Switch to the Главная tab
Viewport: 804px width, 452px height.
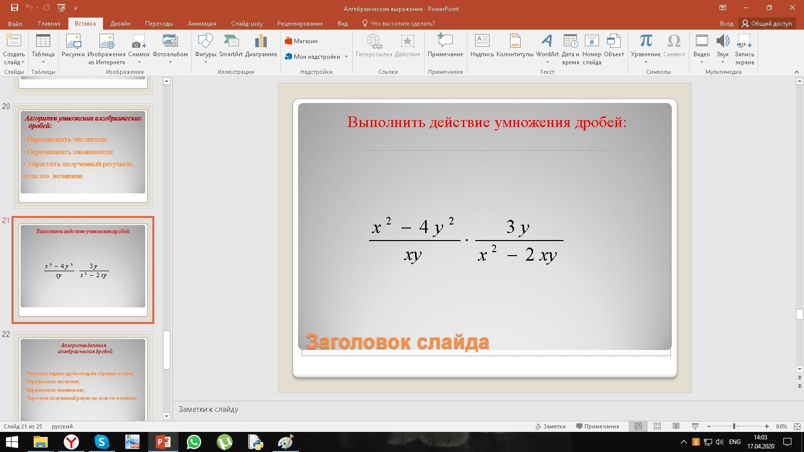click(49, 24)
